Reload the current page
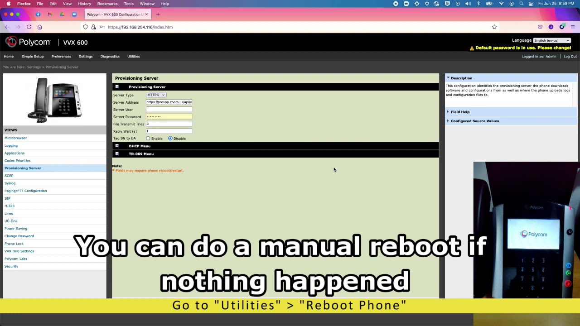The width and height of the screenshot is (580, 326). coord(29,27)
